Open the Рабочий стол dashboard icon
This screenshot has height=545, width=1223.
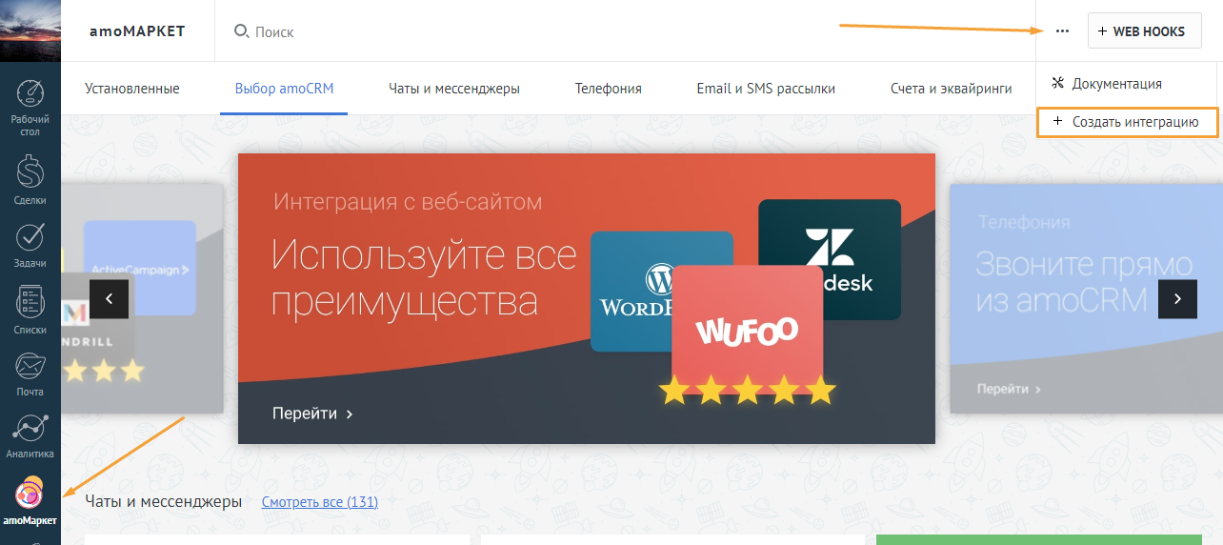tap(30, 107)
